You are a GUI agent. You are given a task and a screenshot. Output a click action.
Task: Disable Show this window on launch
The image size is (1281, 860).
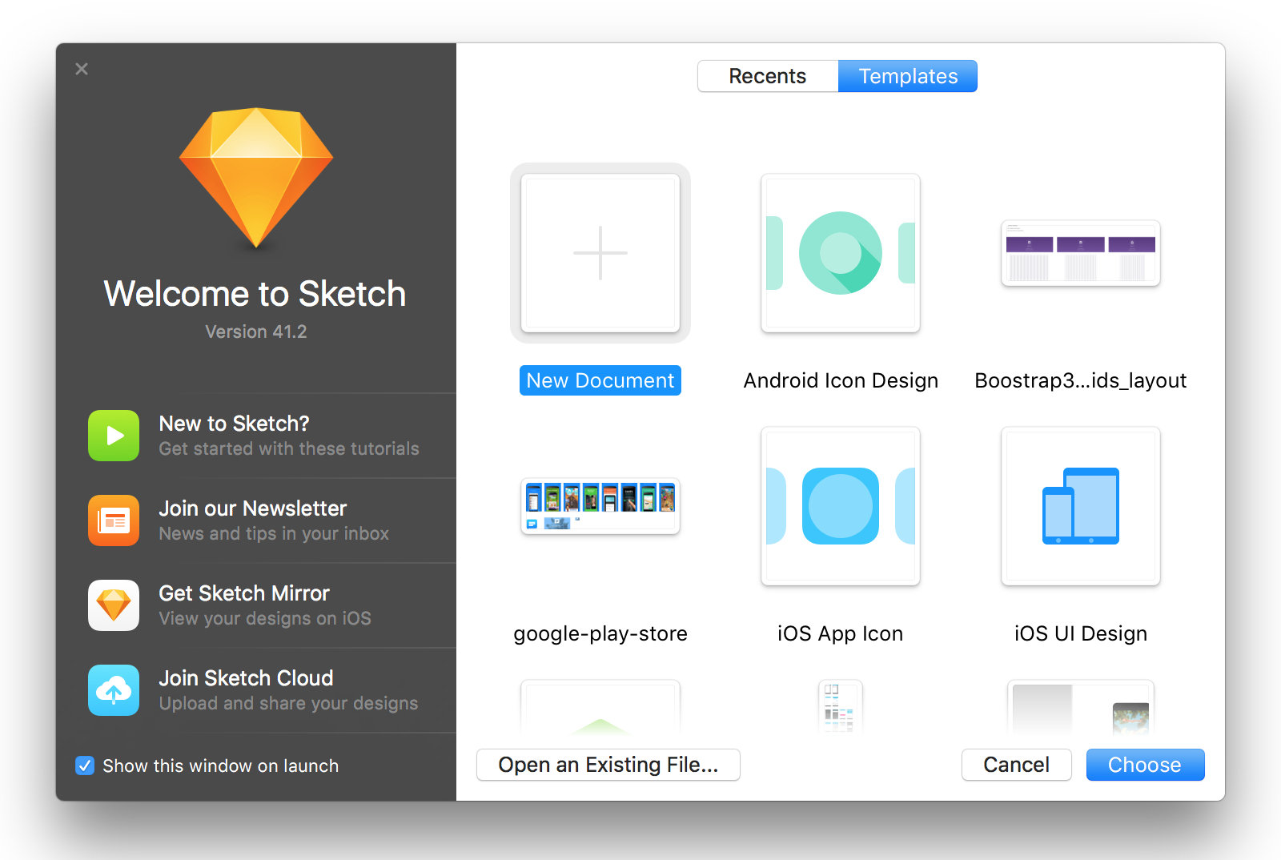(85, 766)
